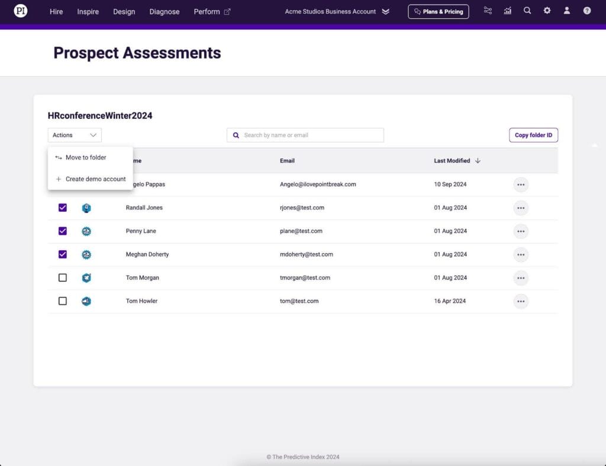Open the user profile icon

point(567,11)
